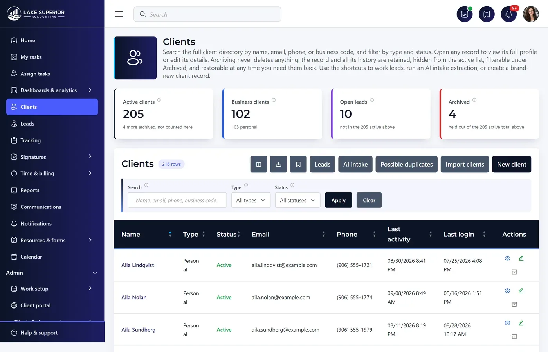View Aila Nolan record with eye icon
Viewport: 548px width, 352px height.
(507, 291)
